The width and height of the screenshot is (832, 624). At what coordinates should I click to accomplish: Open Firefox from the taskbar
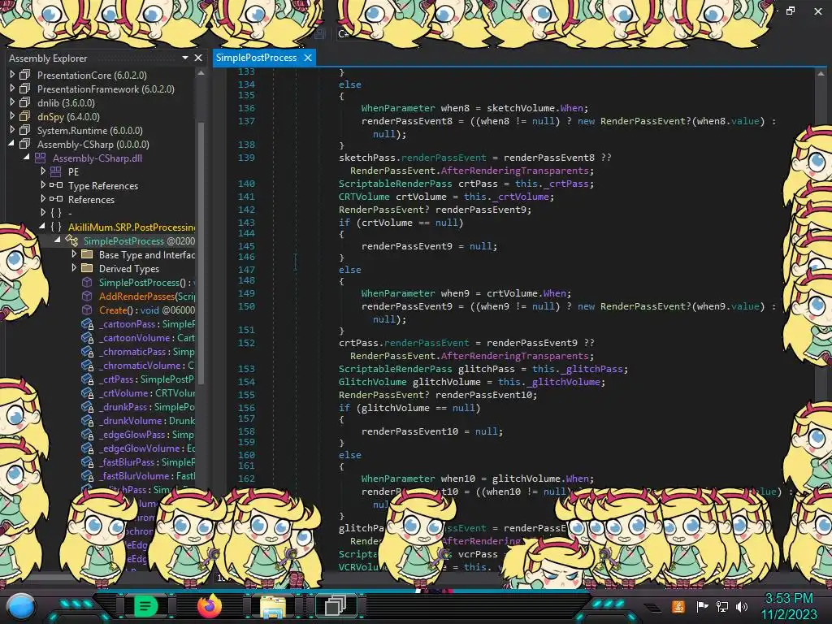click(210, 606)
